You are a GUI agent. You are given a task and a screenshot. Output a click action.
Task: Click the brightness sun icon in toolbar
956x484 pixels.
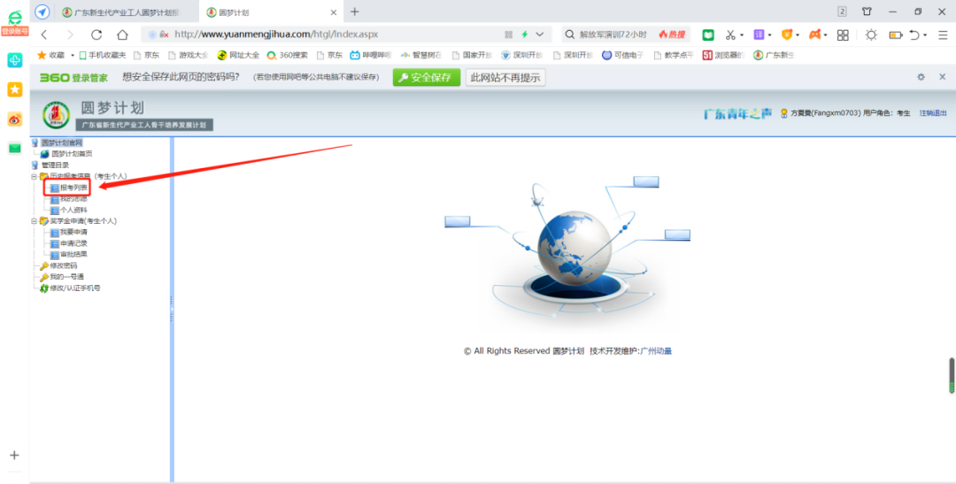pos(871,35)
